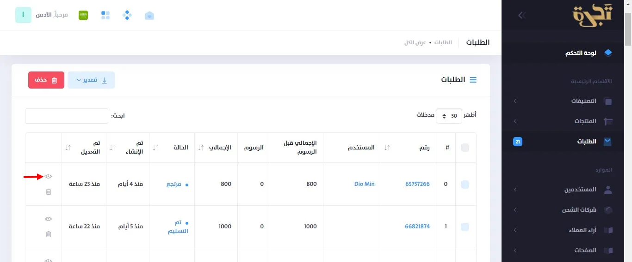632x262 pixels.
Task: Click the diamond-shaped icon in the top bar
Action: click(127, 15)
